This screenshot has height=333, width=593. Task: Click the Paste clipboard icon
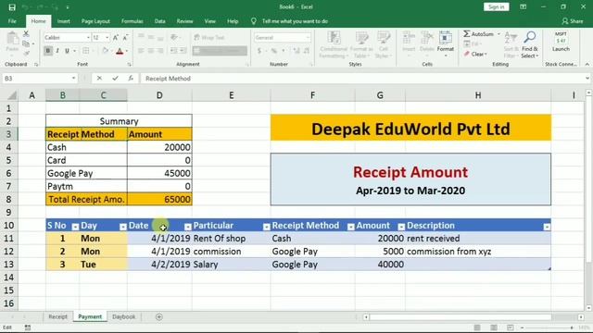coord(12,38)
